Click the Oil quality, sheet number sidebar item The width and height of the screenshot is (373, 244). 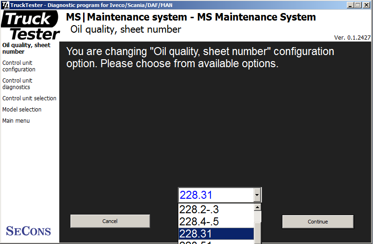pyautogui.click(x=26, y=48)
